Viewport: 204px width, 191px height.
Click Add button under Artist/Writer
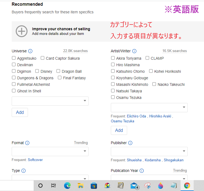pos(119,130)
